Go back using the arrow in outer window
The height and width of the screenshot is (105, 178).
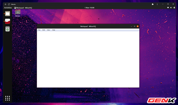(6, 4)
